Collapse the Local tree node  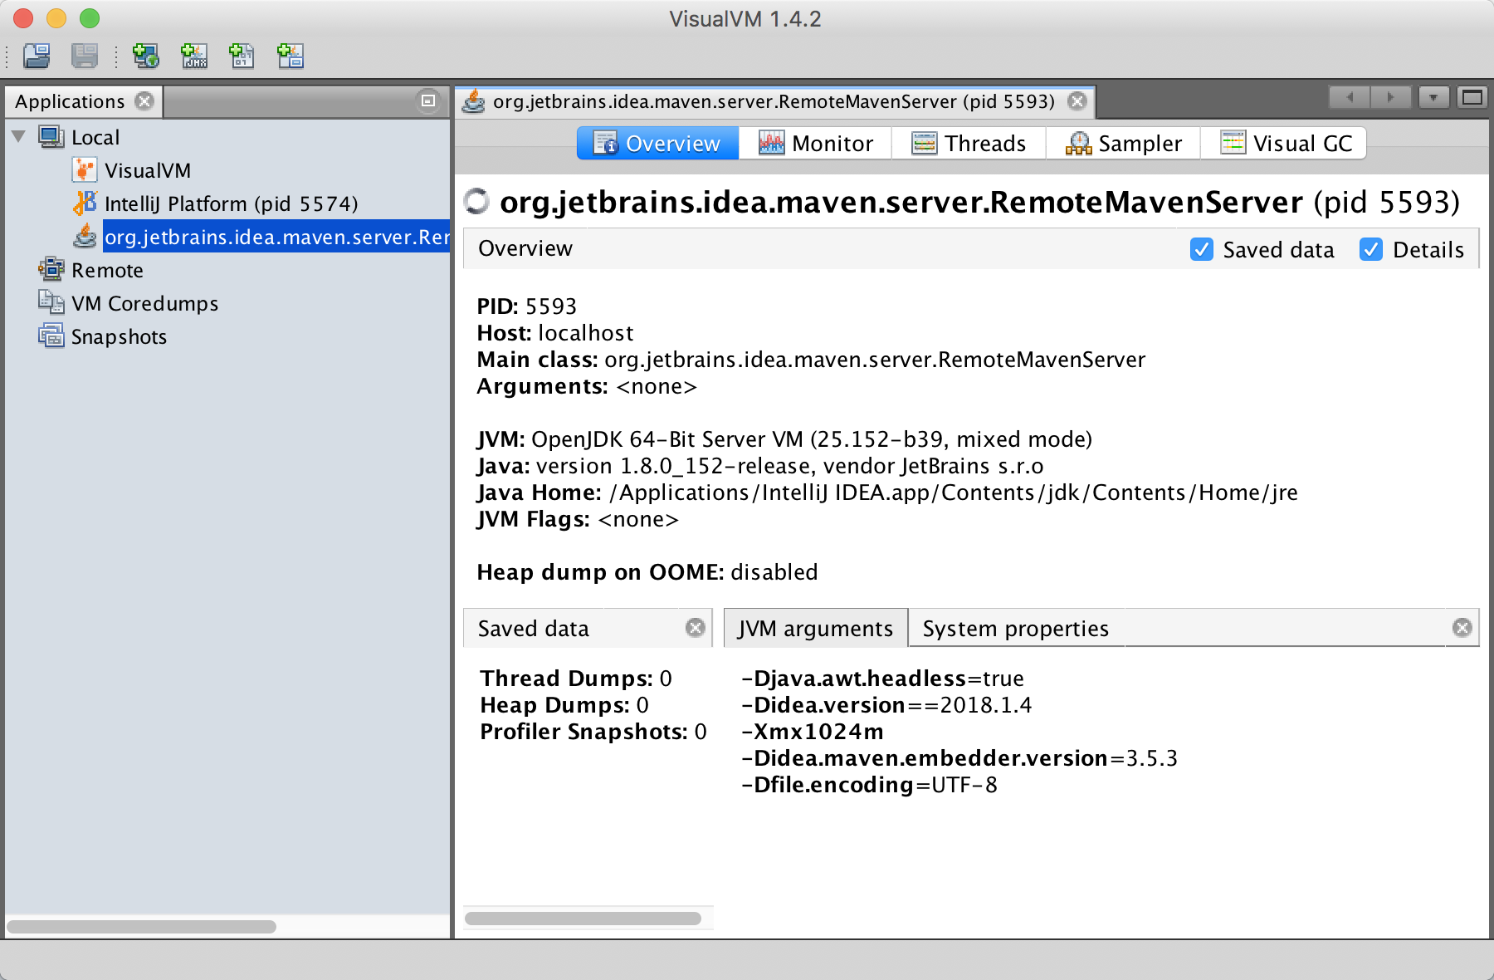pos(19,137)
